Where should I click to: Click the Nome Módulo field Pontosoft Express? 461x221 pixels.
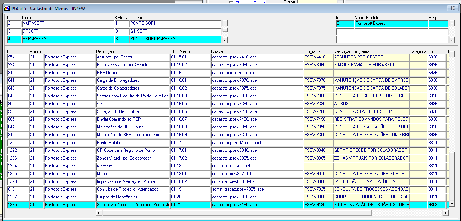click(391, 23)
